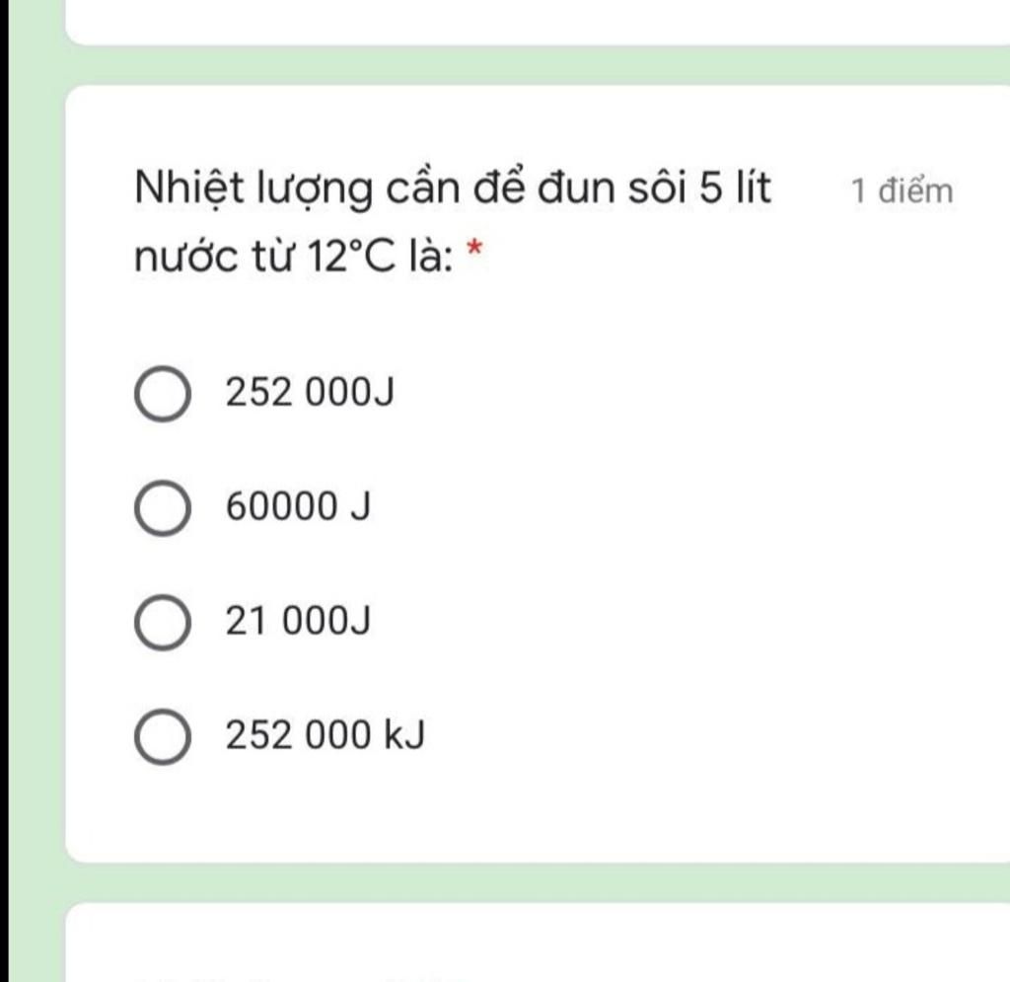The image size is (1010, 982).
Task: Click the answer text "252 000J"
Action: [309, 392]
